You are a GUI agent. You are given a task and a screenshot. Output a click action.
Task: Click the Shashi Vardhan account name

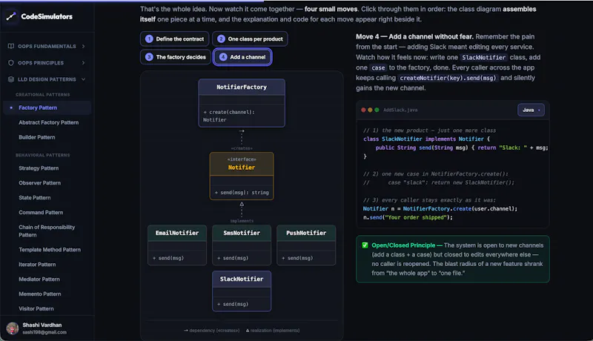click(x=42, y=325)
